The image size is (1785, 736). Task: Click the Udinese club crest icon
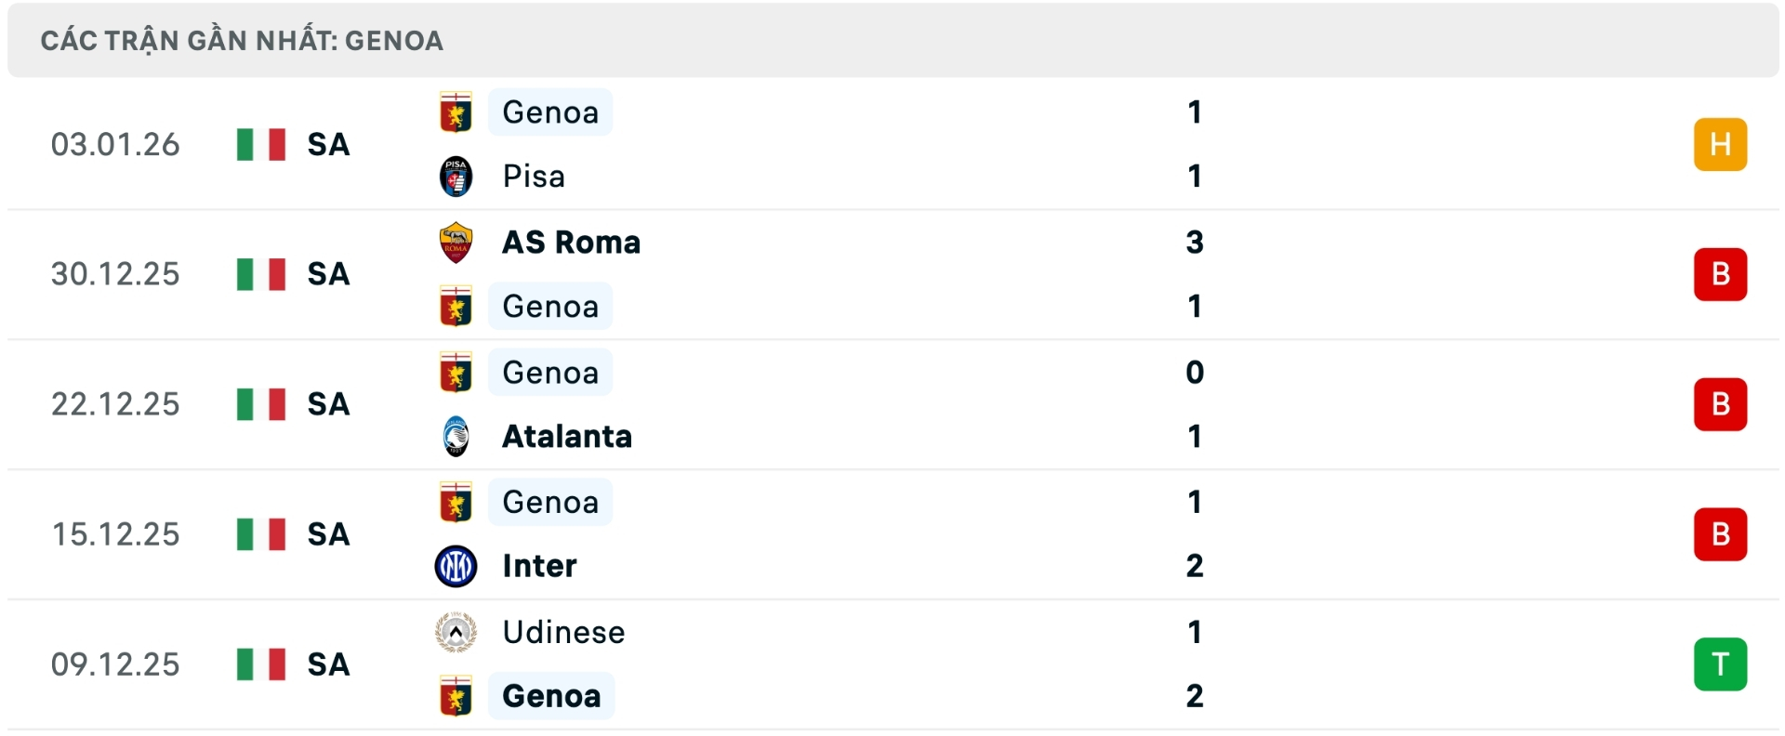[x=456, y=633]
